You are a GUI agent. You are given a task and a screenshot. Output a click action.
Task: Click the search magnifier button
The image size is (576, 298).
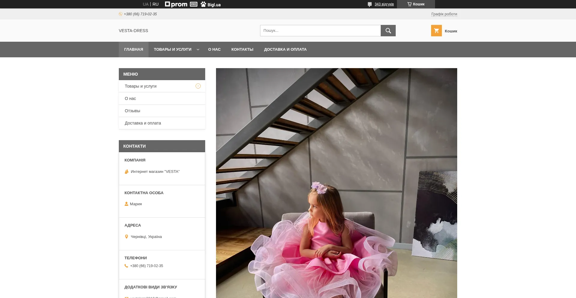(x=388, y=31)
